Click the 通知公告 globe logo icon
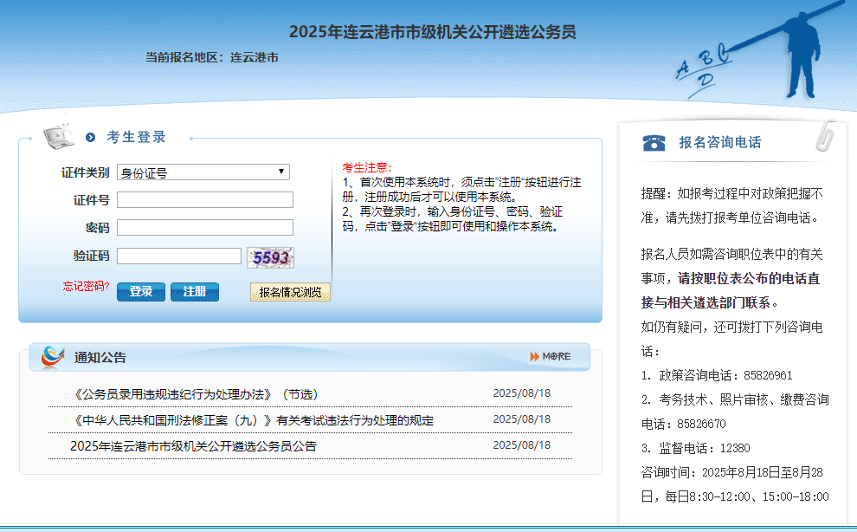 pos(52,356)
